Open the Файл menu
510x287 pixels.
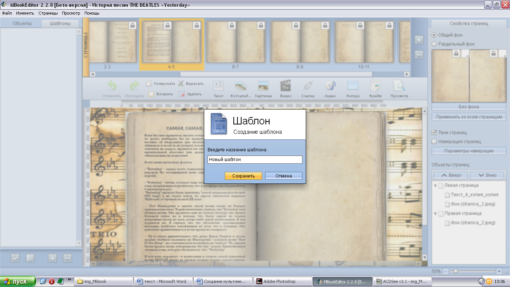[x=7, y=13]
